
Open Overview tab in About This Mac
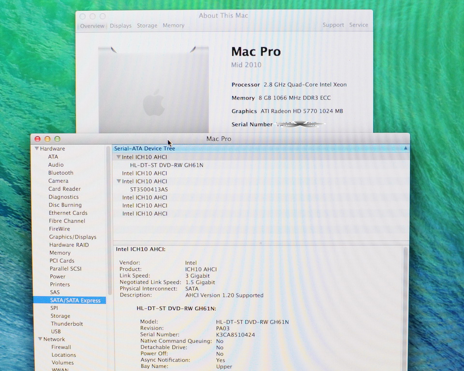(92, 26)
